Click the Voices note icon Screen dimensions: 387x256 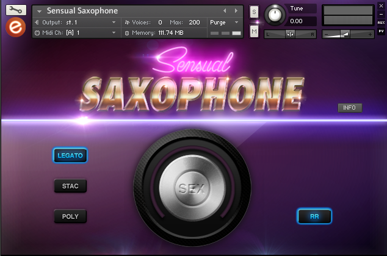[x=127, y=23]
